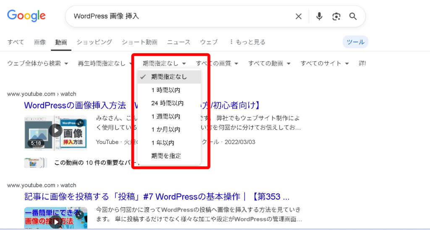Viewport: 430px width, 230px height.
Task: Click second www.youtube.com › watch URL
Action: 42,185
